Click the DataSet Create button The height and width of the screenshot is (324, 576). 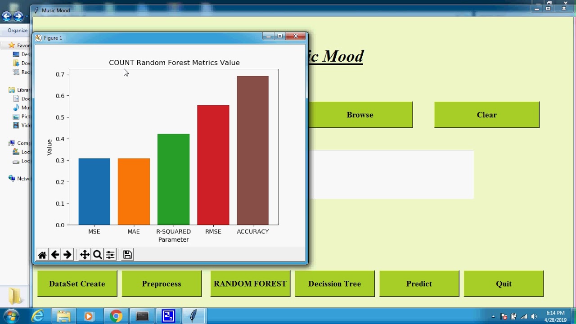point(77,284)
